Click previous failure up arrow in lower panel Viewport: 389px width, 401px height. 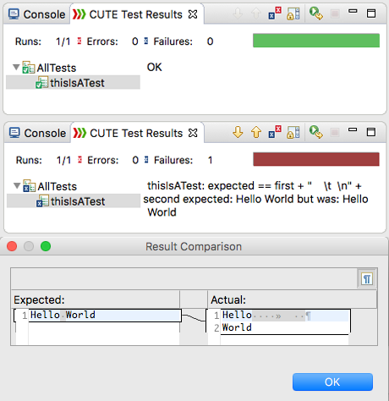click(256, 132)
